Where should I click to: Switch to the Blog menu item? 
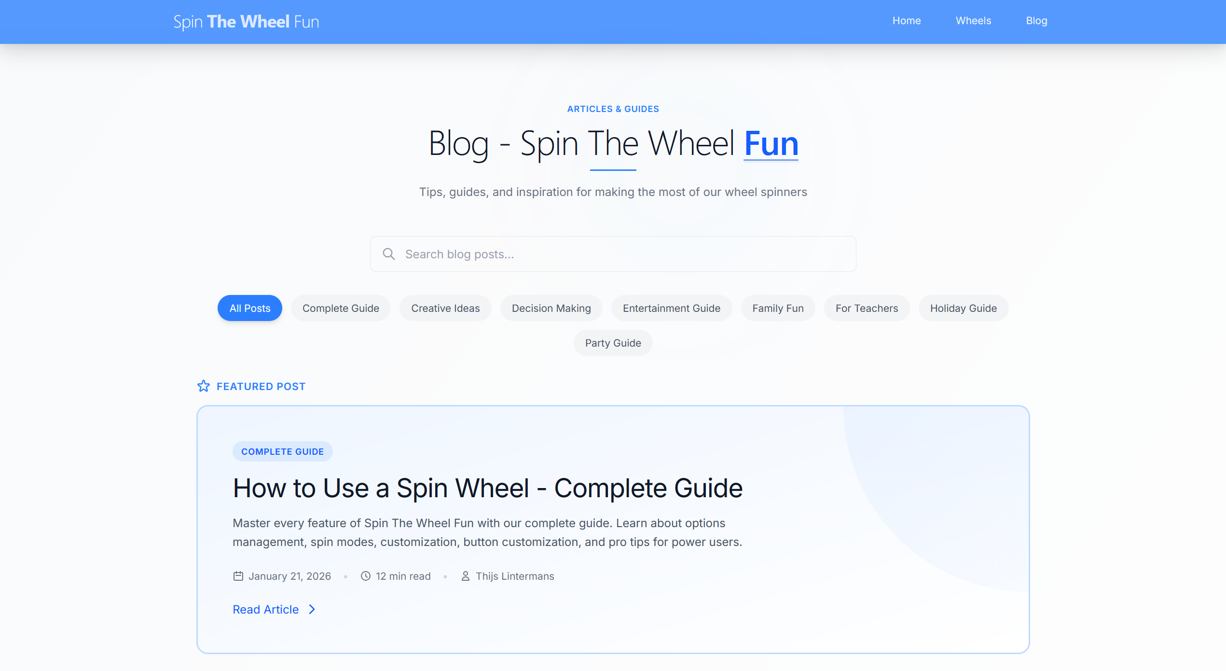(x=1036, y=20)
